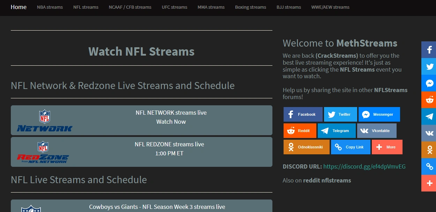The height and width of the screenshot is (212, 436).
Task: Click NFL REDZONE streams live 1:00 PM ET
Action: (142, 152)
